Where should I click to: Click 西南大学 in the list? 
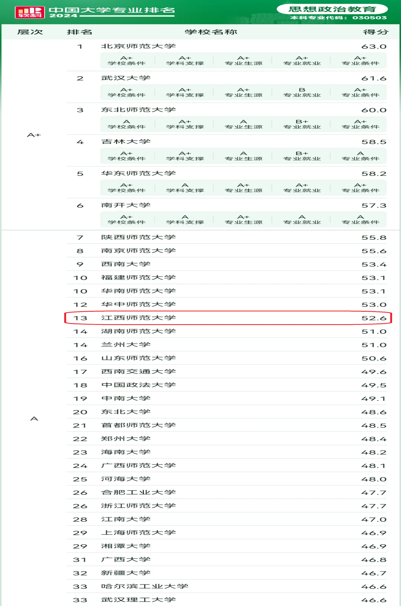(x=126, y=264)
